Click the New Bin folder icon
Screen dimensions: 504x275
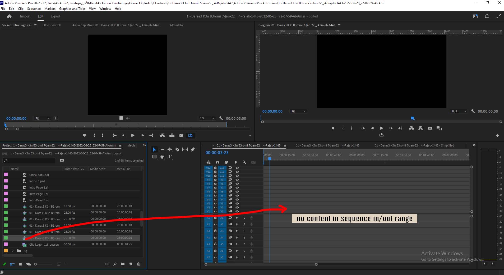pos(123,264)
